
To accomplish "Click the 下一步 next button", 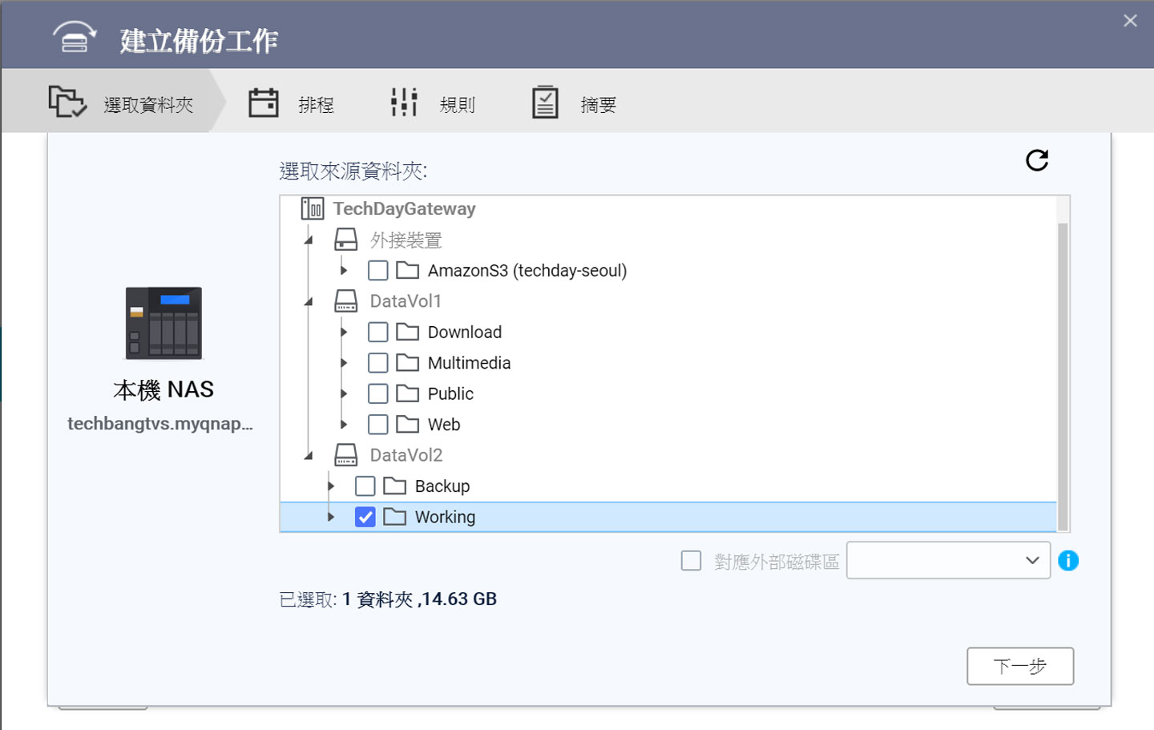I will [1019, 666].
